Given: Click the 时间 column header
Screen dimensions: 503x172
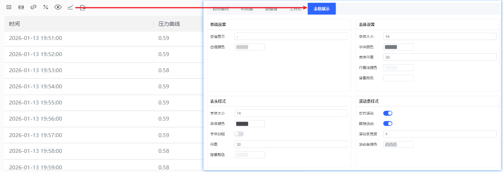Looking at the screenshot, I should click(x=15, y=24).
